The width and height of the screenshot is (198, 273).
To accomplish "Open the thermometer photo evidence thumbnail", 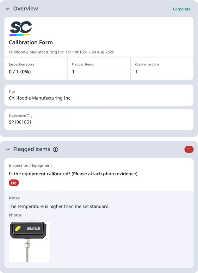I will [29, 241].
